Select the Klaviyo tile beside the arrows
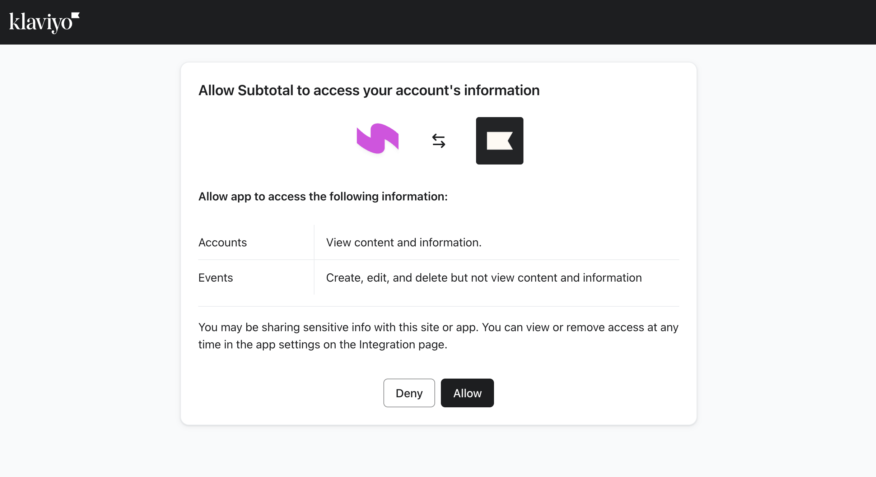The height and width of the screenshot is (477, 876). pos(500,140)
